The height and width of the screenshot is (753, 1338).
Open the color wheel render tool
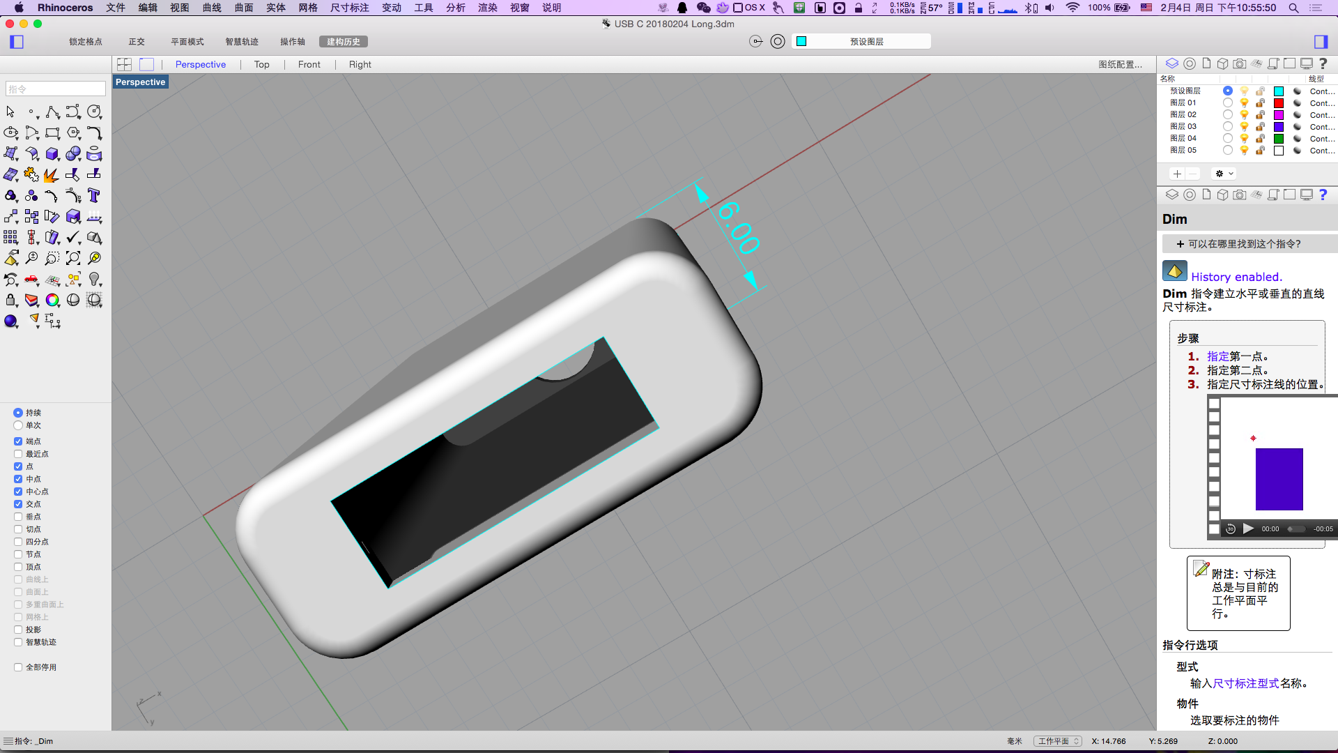pos(52,301)
